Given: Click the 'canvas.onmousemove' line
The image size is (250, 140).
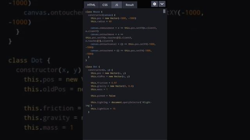Looking at the screenshot, I should point(124,28).
